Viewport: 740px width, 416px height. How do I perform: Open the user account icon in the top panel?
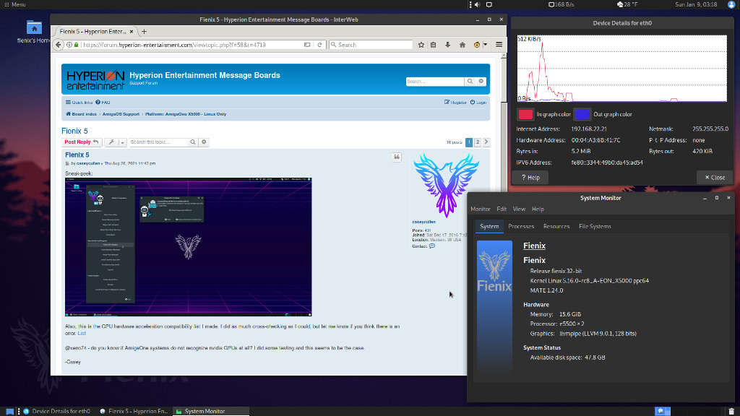(731, 4)
